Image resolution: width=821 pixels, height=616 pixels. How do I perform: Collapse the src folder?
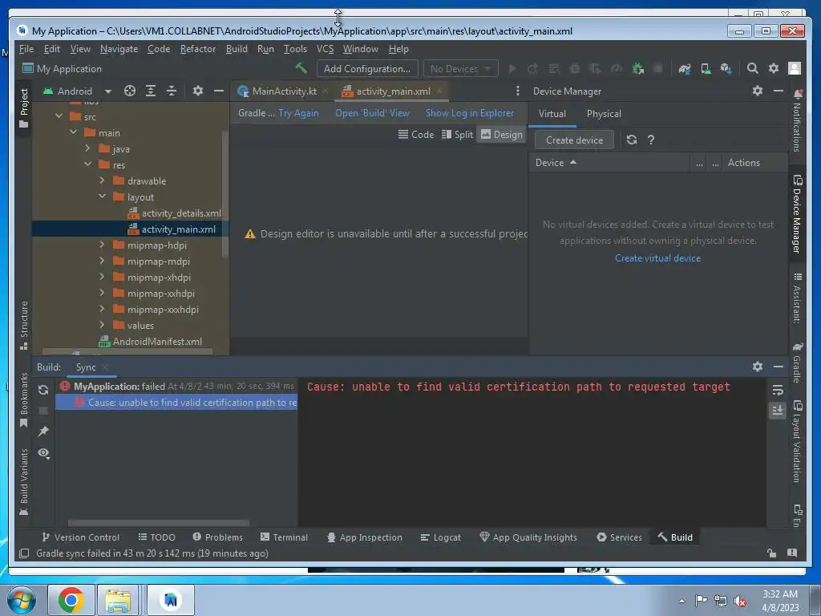point(59,116)
